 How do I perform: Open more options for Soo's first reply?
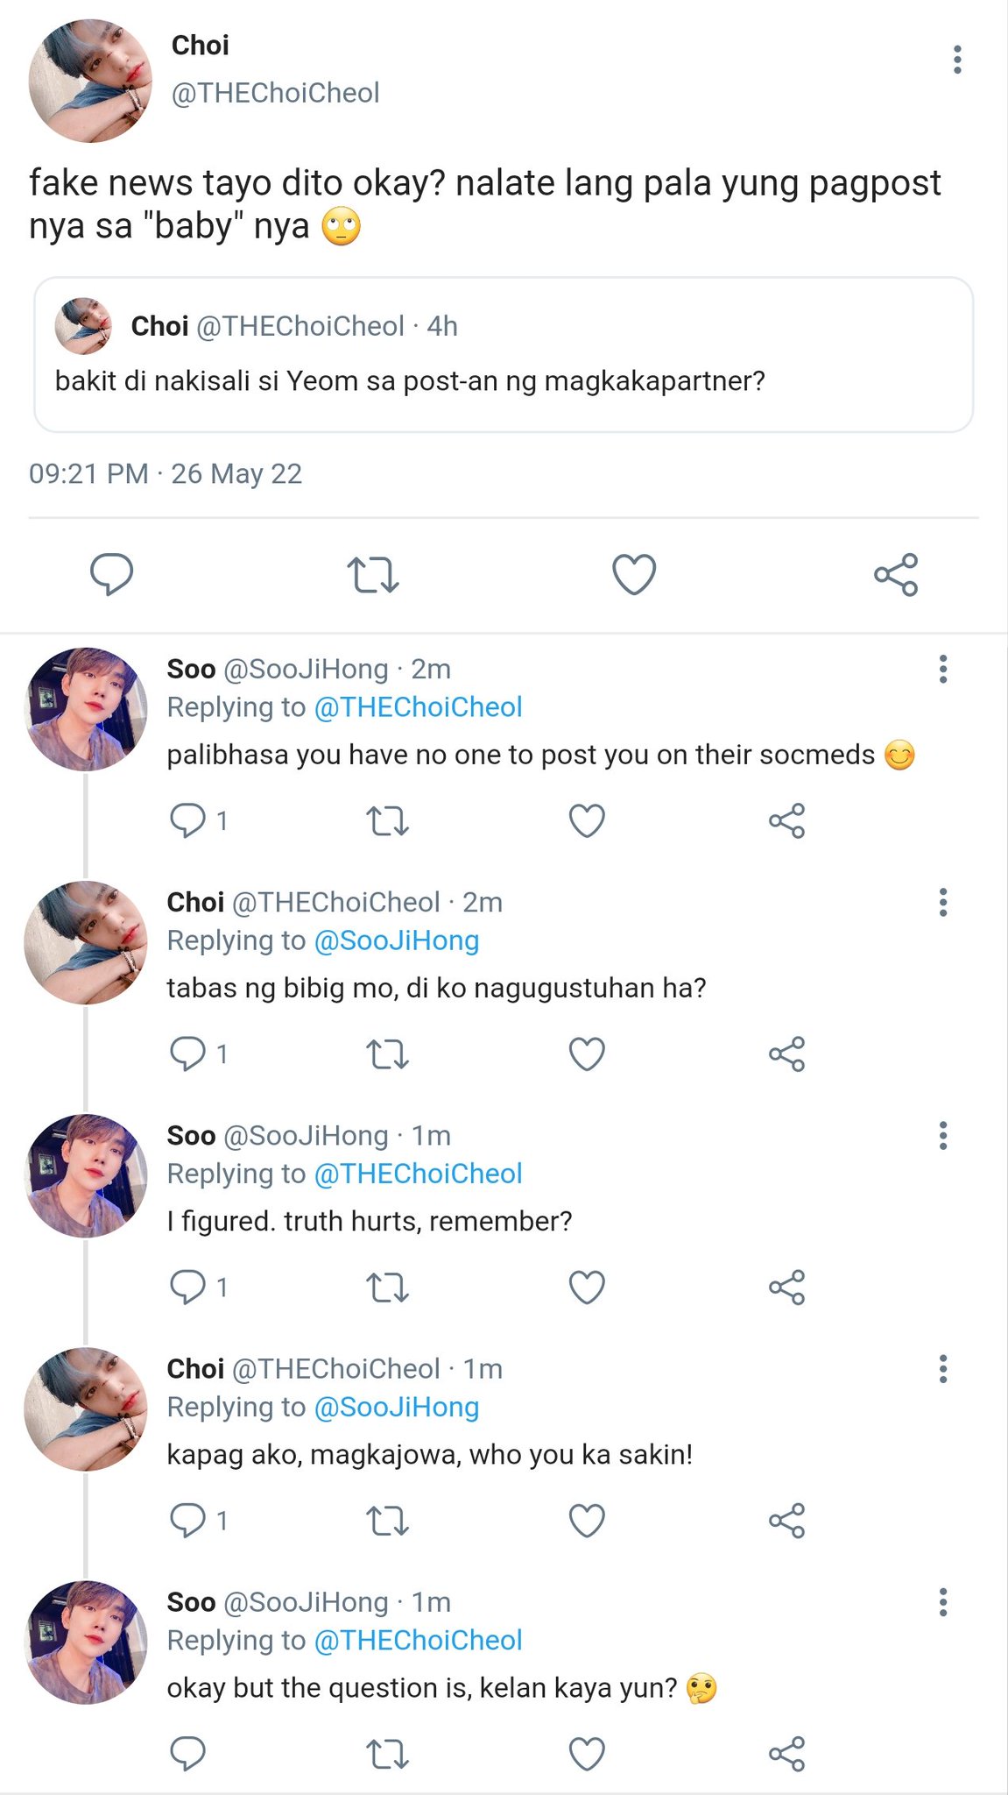(943, 669)
